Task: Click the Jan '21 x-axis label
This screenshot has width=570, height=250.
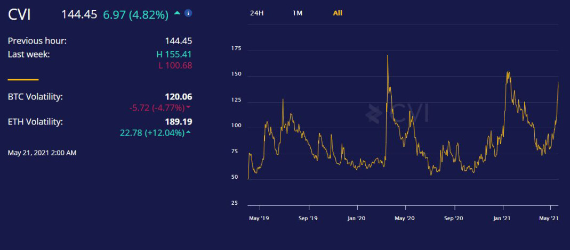Action: (x=503, y=219)
